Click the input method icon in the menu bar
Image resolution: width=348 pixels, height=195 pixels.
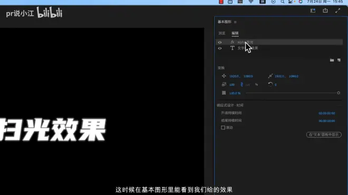[x=263, y=2]
